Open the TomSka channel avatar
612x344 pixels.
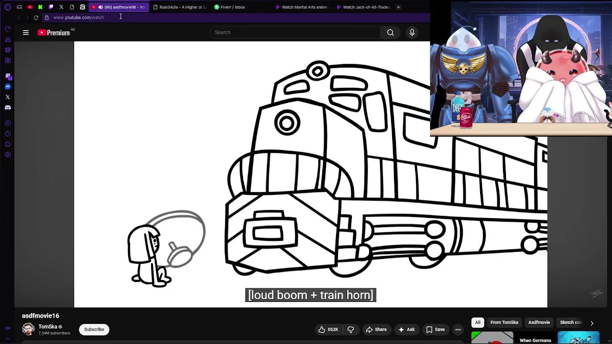28,329
